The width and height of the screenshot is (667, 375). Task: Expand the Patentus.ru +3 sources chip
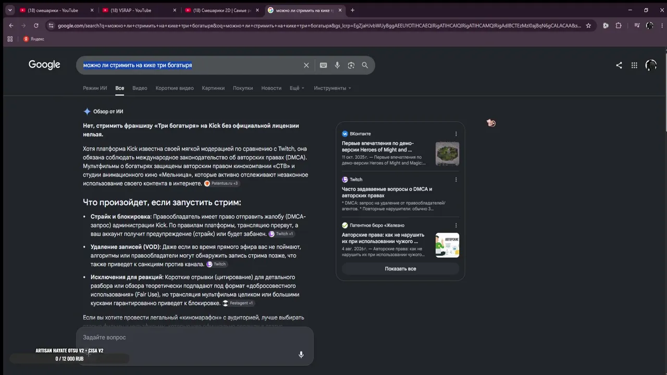(x=221, y=183)
